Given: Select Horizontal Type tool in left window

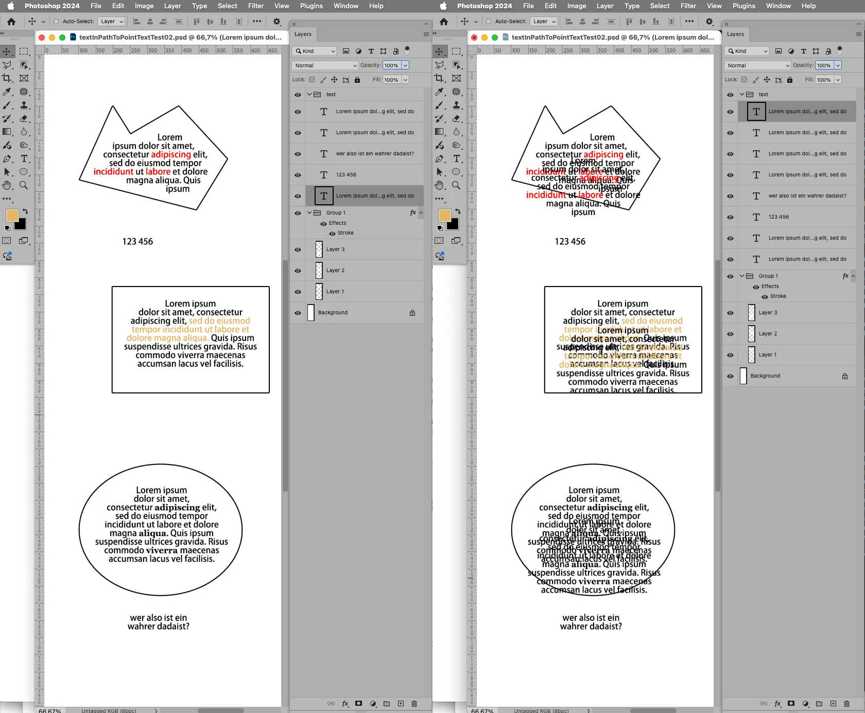Looking at the screenshot, I should coord(24,158).
